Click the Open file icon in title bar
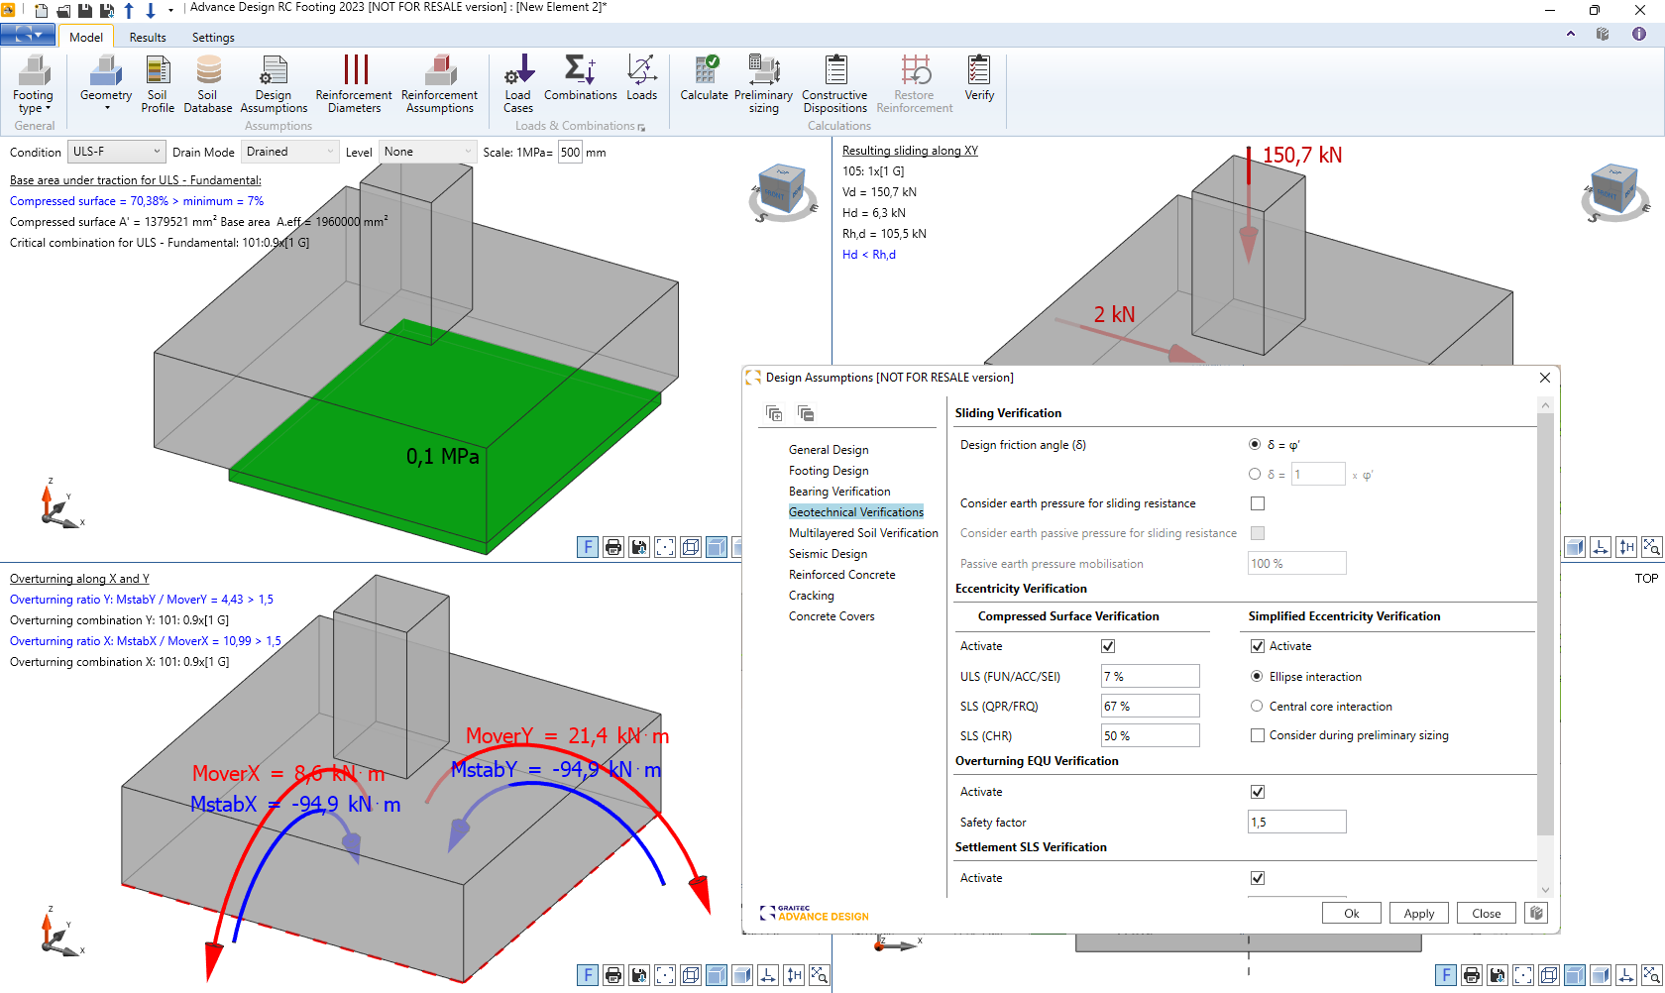 63,10
